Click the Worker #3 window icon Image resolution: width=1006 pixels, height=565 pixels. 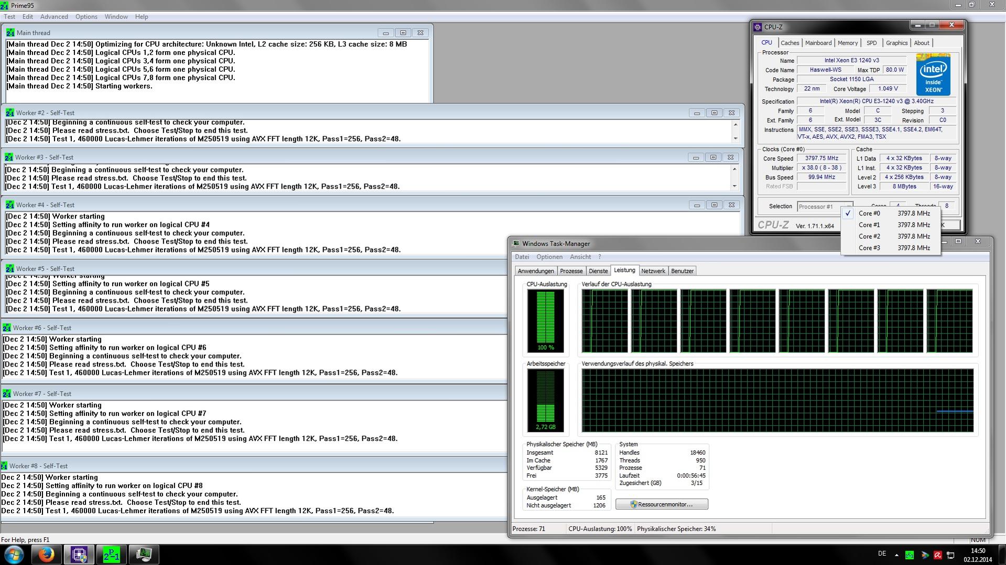point(9,157)
